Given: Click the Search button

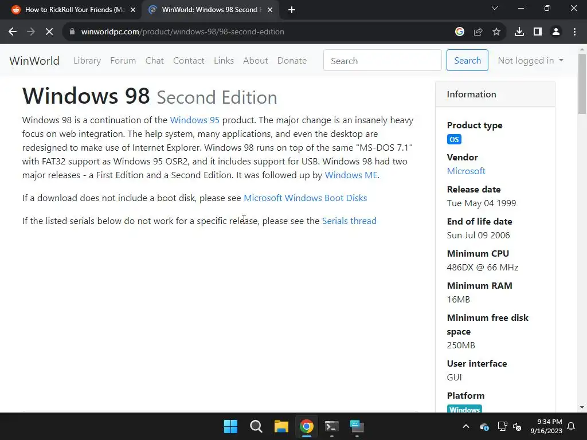Looking at the screenshot, I should pyautogui.click(x=467, y=60).
